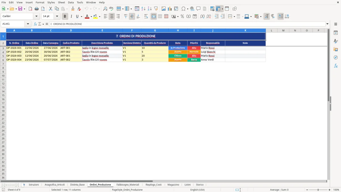
Task: Add a decimal place
Action: (202, 16)
